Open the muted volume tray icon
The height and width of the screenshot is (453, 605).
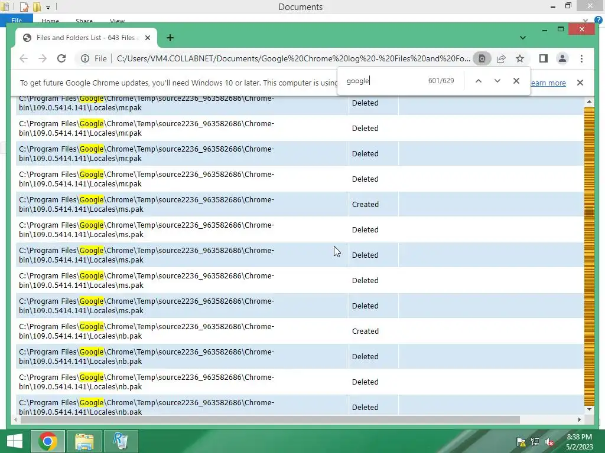click(x=549, y=442)
